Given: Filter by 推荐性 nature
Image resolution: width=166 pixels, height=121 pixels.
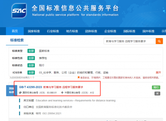Looking at the screenshot, I should [43, 58].
